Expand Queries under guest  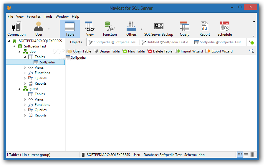tap(25, 110)
